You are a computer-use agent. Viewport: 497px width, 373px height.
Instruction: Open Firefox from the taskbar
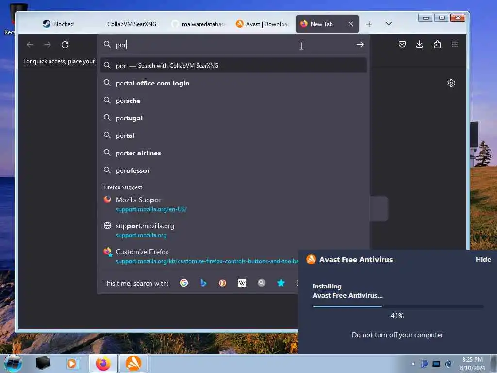tap(103, 363)
